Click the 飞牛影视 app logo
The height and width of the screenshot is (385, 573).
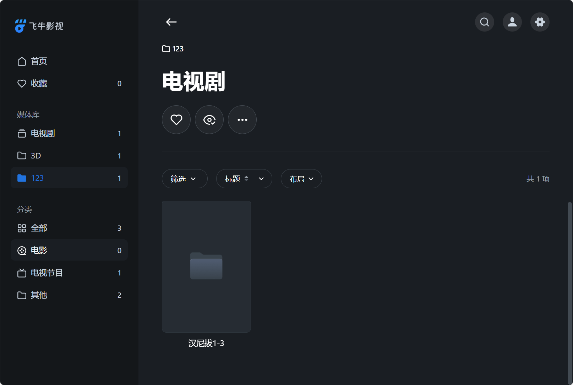pos(39,26)
